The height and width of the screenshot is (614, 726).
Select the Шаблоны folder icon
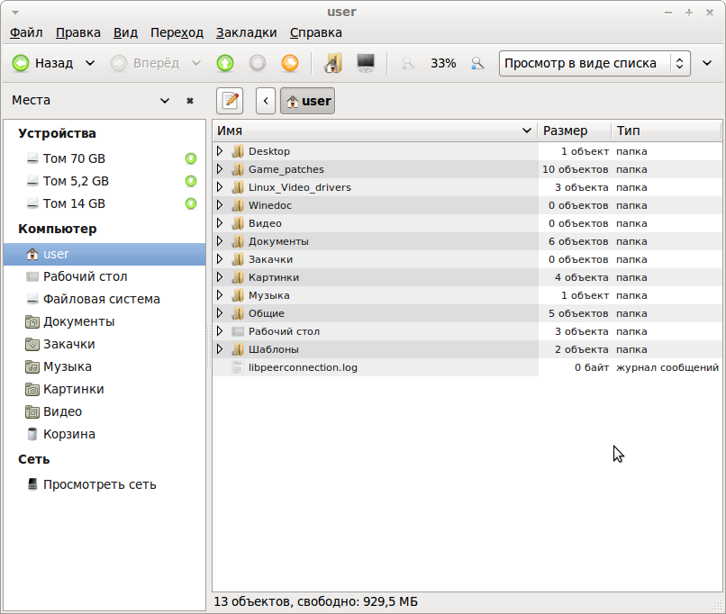pyautogui.click(x=238, y=349)
